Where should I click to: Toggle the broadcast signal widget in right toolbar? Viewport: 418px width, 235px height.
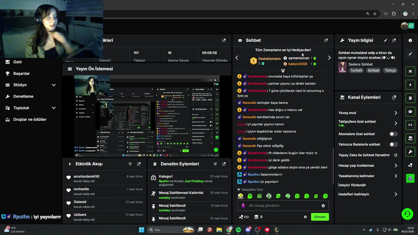pyautogui.click(x=410, y=125)
